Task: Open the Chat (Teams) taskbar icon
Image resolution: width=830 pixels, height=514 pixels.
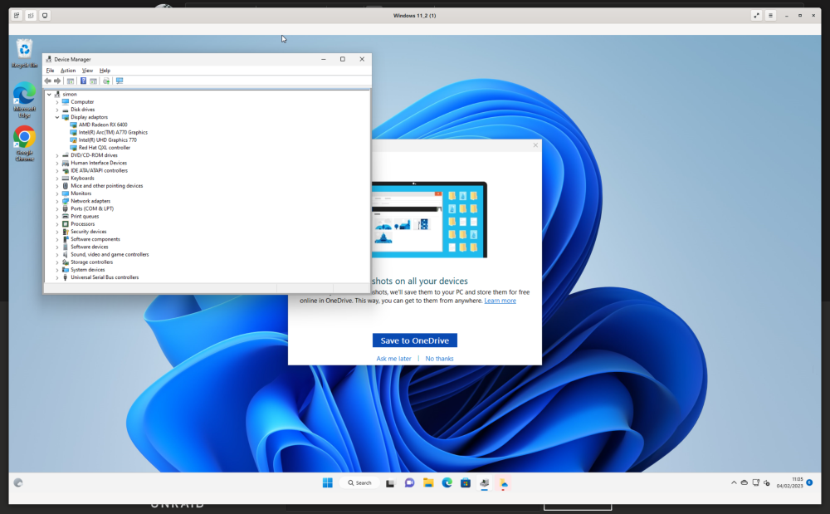Action: click(x=409, y=482)
